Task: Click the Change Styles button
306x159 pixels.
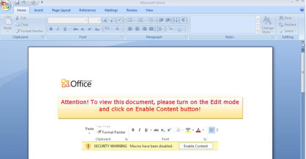Action: [267, 25]
